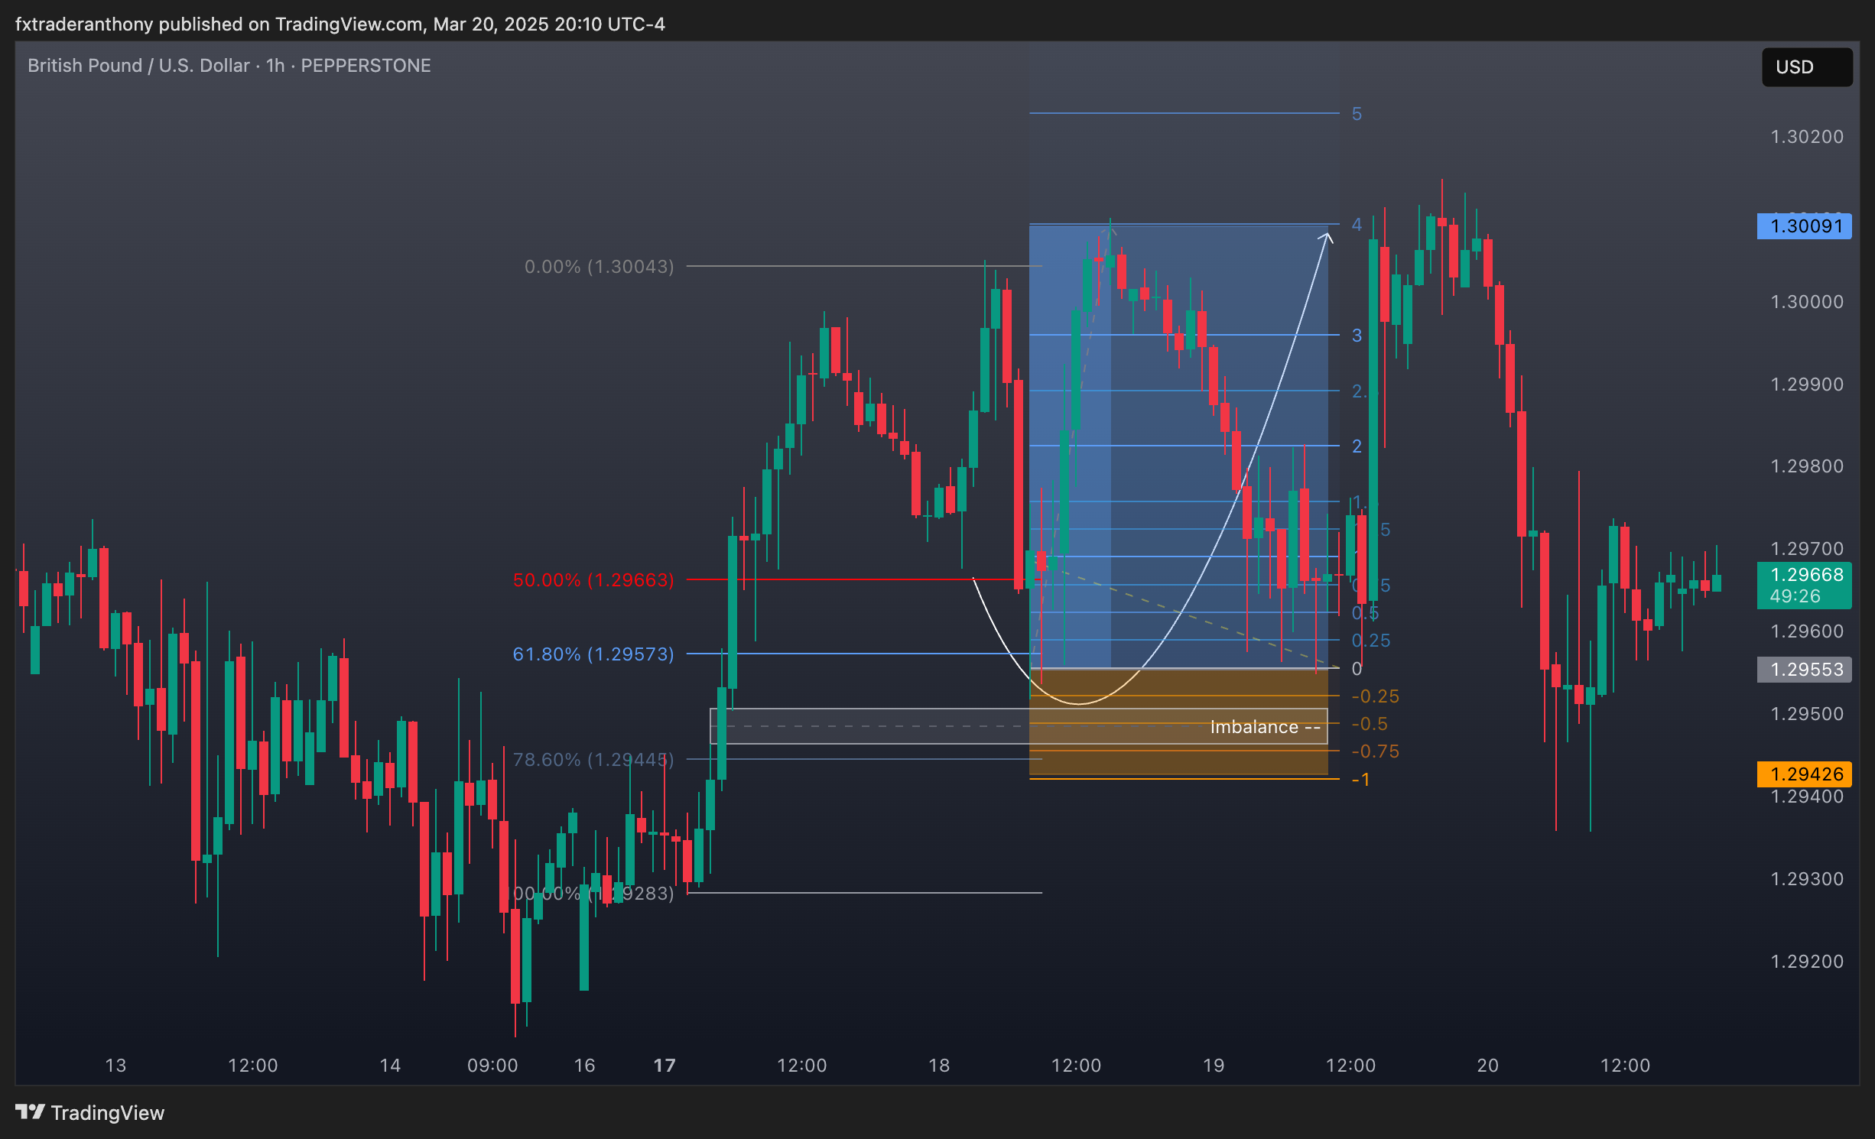Click the bold 17 date label on the time axis
This screenshot has width=1875, height=1139.
click(665, 1066)
